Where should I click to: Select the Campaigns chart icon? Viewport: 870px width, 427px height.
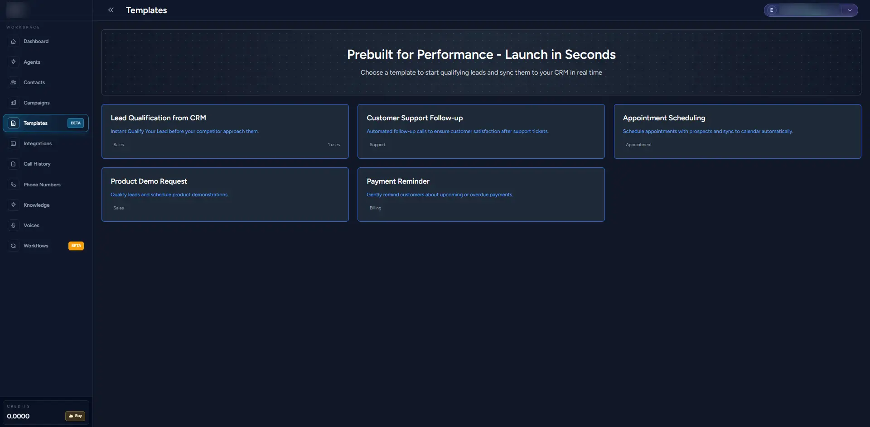click(14, 103)
